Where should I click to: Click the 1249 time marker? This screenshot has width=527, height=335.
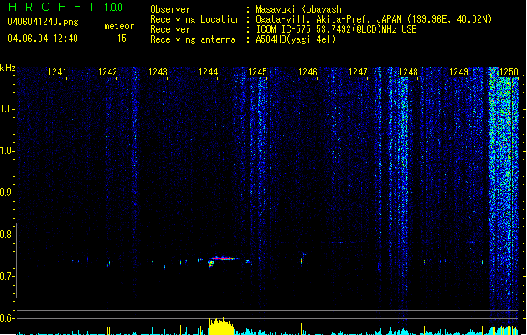click(x=458, y=72)
